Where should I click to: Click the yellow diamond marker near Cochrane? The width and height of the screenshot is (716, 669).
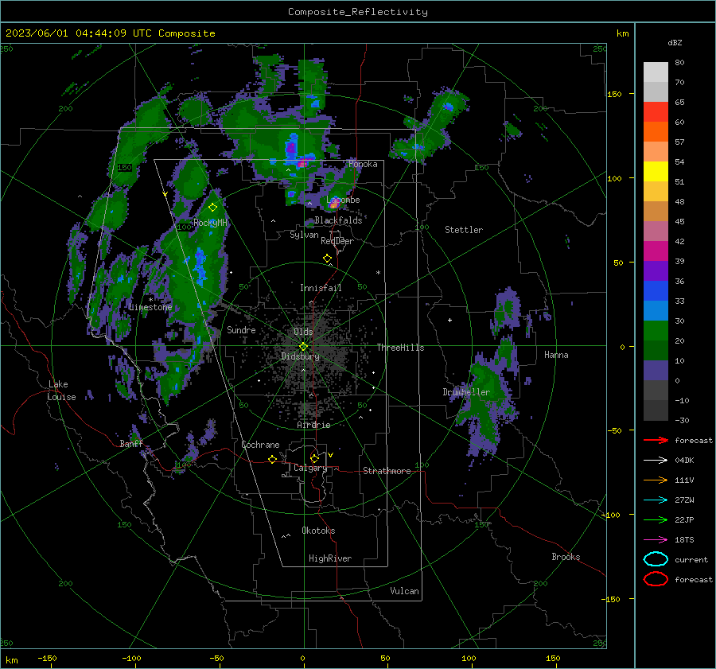coord(272,459)
